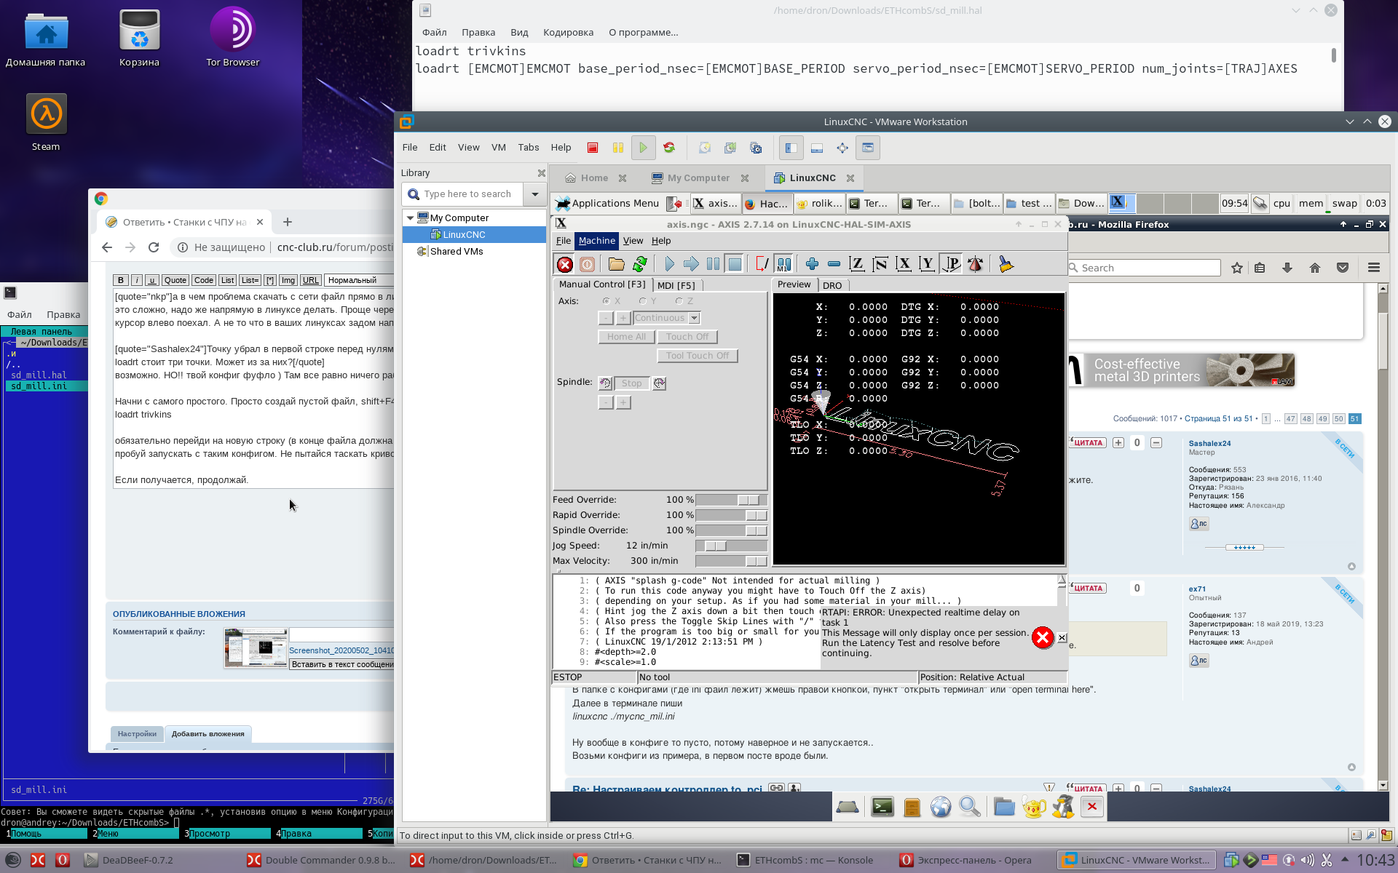Image resolution: width=1398 pixels, height=873 pixels.
Task: Collapse the My Computer tree node
Action: [x=410, y=218]
